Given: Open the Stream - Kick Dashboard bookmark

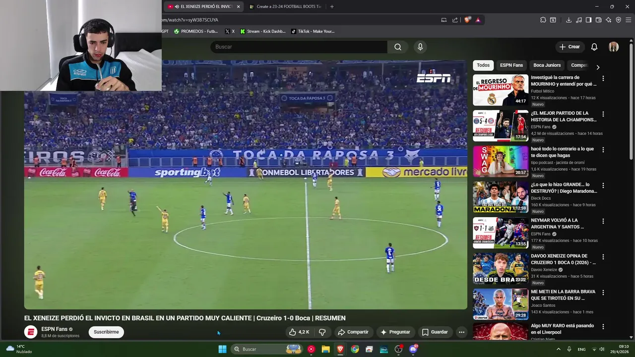Looking at the screenshot, I should pyautogui.click(x=263, y=31).
